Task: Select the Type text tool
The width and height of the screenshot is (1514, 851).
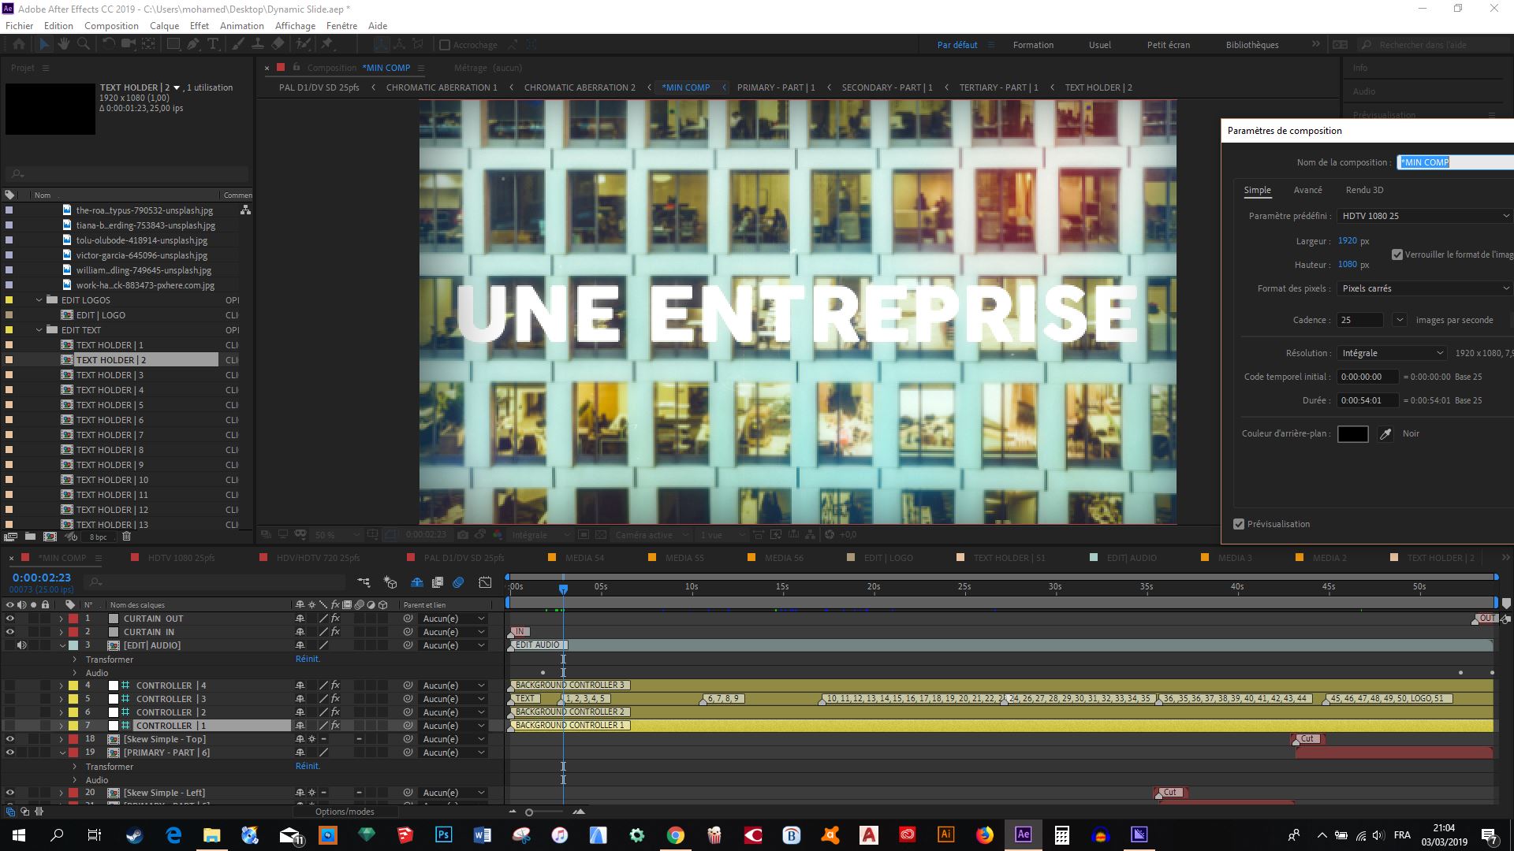Action: pyautogui.click(x=213, y=44)
